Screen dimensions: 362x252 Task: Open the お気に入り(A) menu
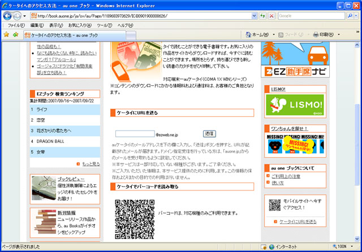point(80,25)
